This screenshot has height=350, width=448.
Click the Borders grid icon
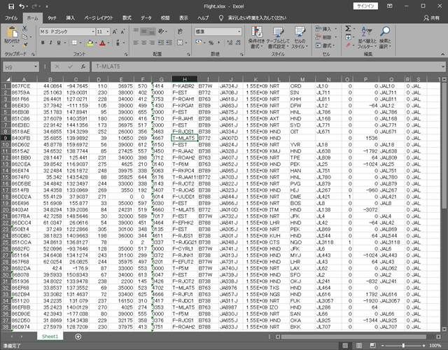coord(74,43)
